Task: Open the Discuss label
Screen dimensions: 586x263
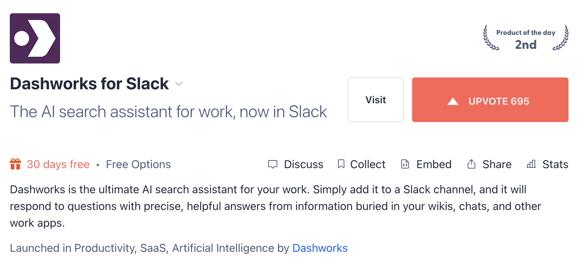Action: coord(303,164)
